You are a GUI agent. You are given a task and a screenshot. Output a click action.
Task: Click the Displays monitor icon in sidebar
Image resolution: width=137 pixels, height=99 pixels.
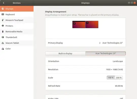pyautogui.click(x=3, y=9)
